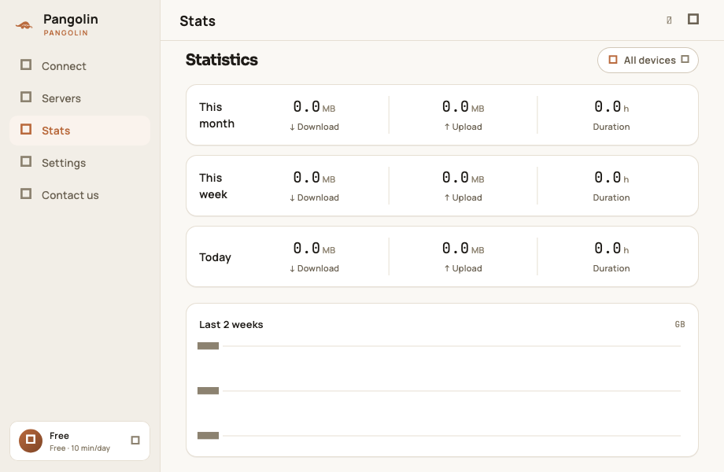The image size is (724, 472).
Task: Click This week upload value
Action: [463, 178]
